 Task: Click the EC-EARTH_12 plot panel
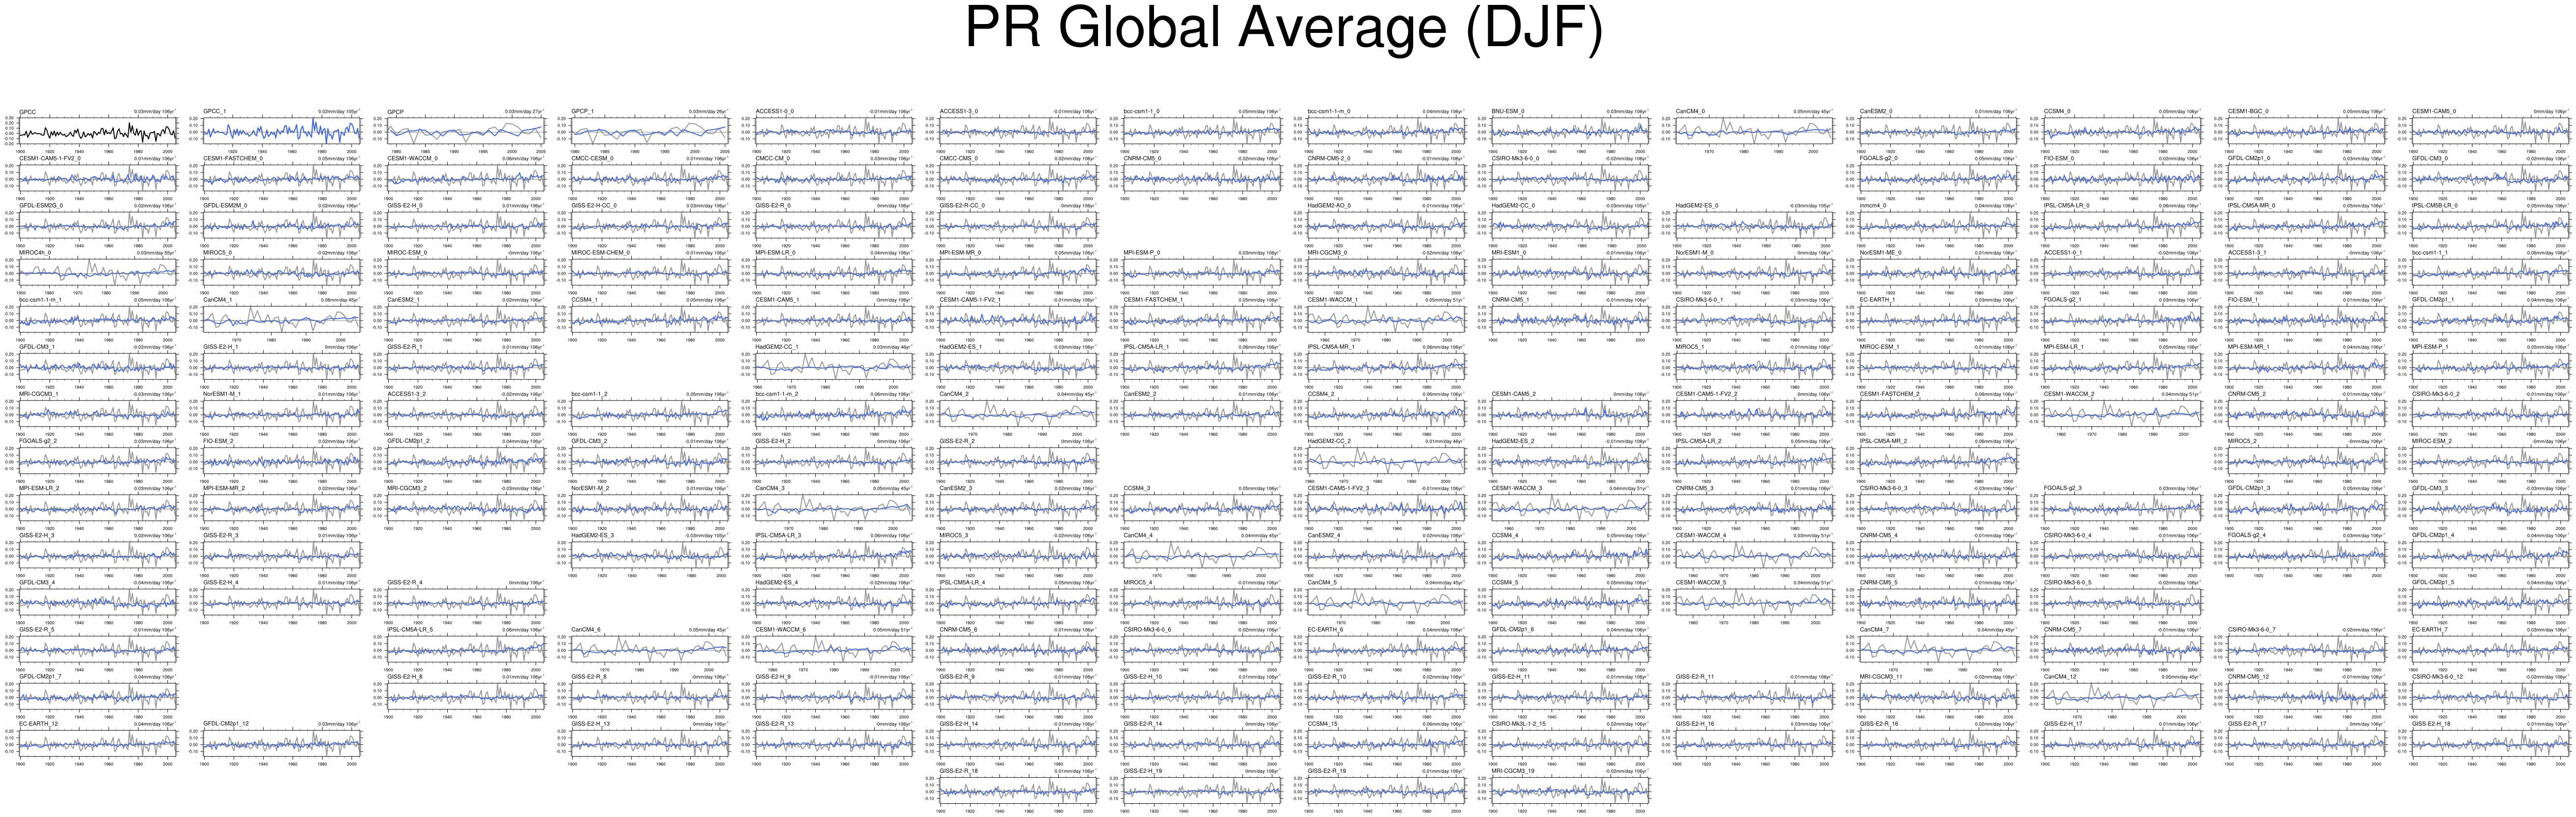pos(97,744)
